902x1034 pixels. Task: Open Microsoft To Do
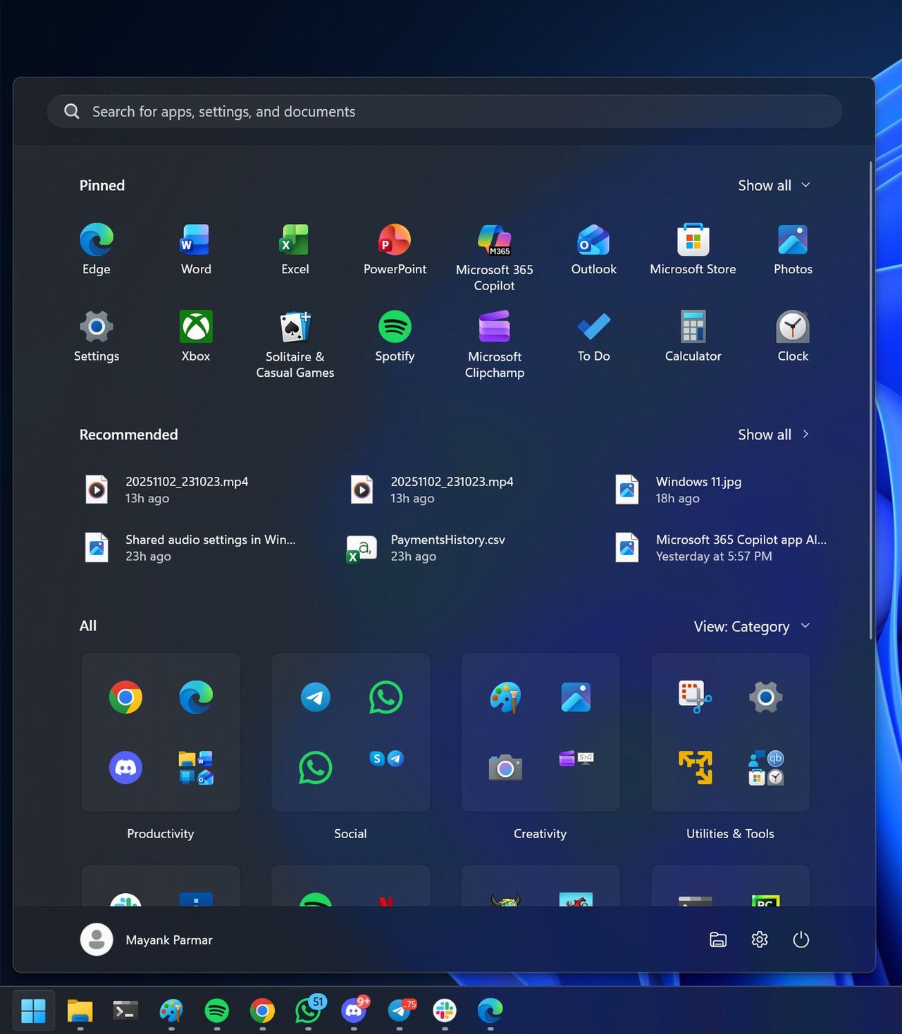pyautogui.click(x=593, y=335)
